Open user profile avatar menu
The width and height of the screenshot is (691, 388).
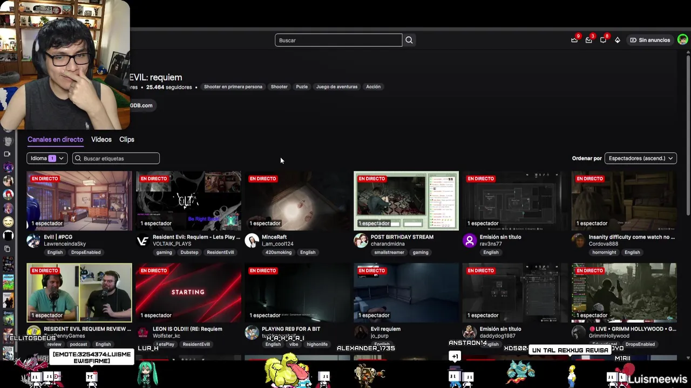click(682, 40)
